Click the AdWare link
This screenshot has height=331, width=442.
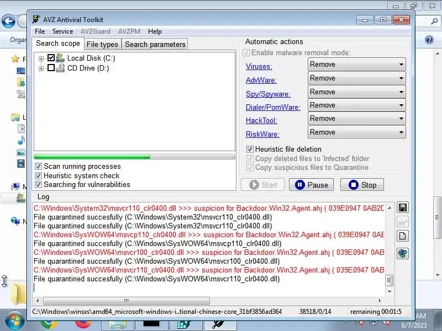coord(261,80)
